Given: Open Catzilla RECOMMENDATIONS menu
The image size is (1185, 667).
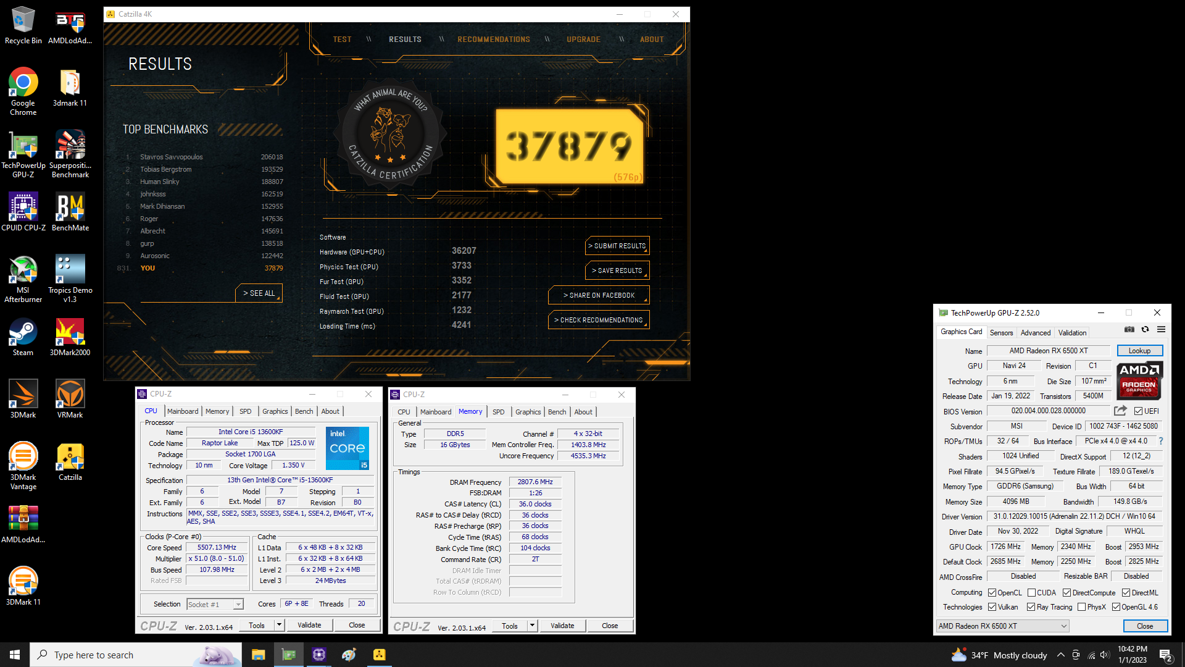Looking at the screenshot, I should (494, 40).
